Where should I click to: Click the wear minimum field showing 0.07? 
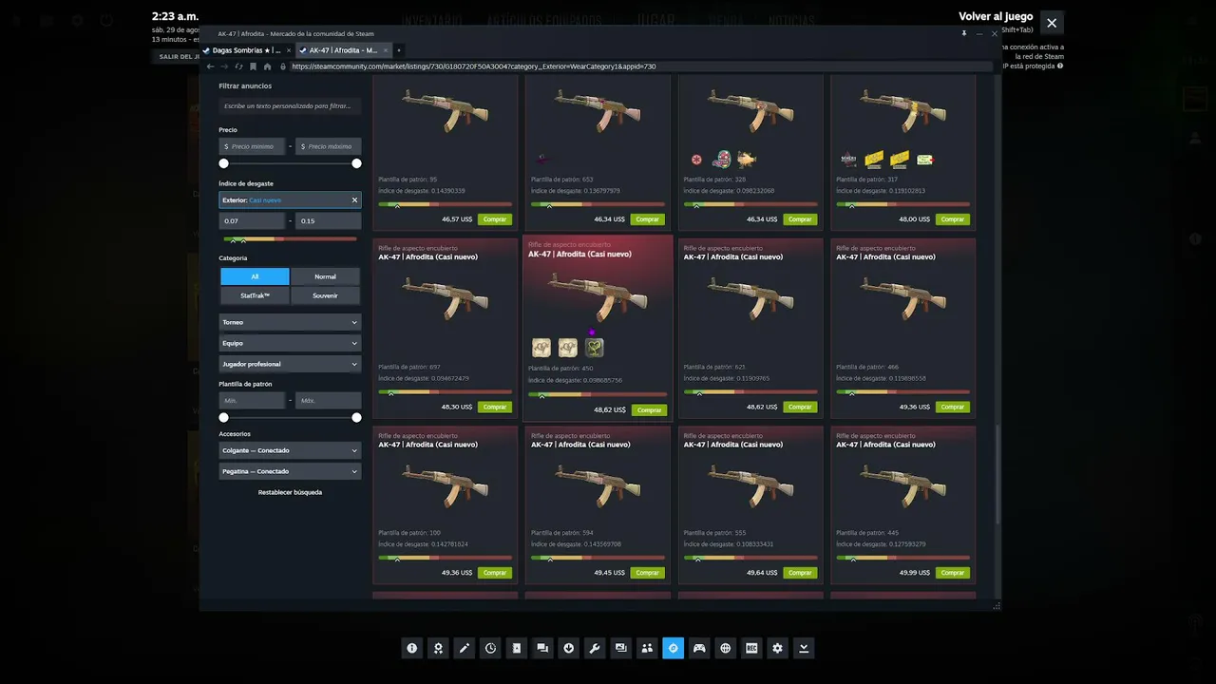click(x=252, y=220)
